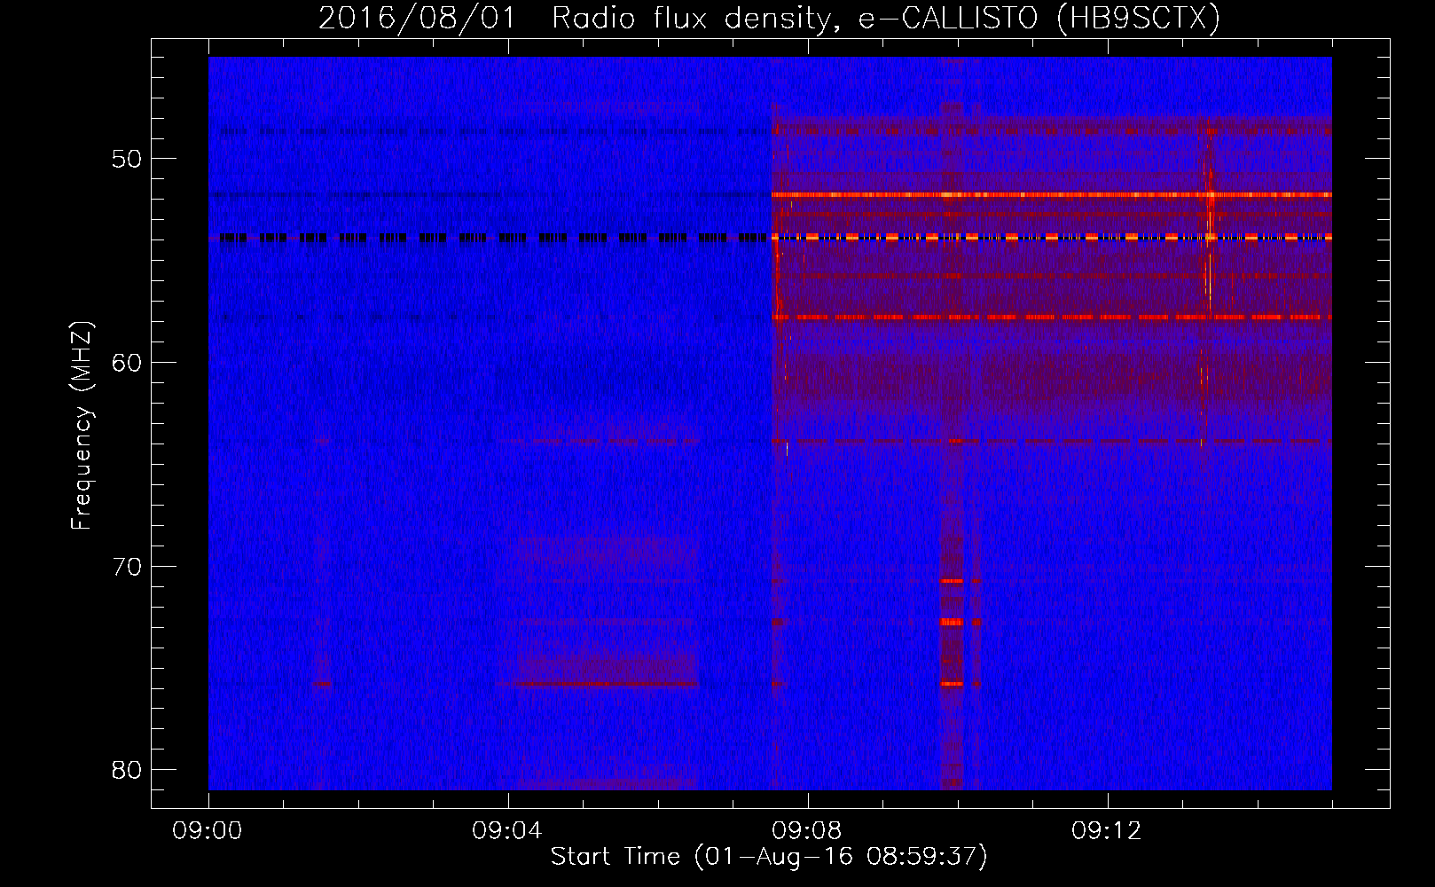Click the 09:04 time tick label
Viewport: 1435px width, 887px height.
[507, 831]
